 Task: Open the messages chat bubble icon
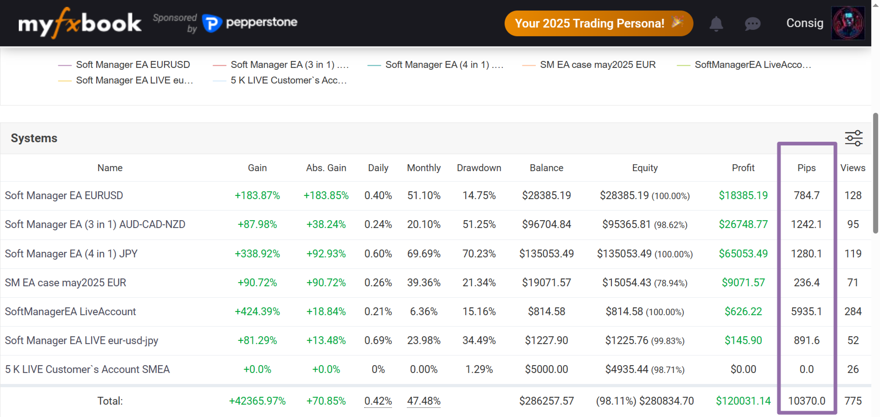point(752,23)
